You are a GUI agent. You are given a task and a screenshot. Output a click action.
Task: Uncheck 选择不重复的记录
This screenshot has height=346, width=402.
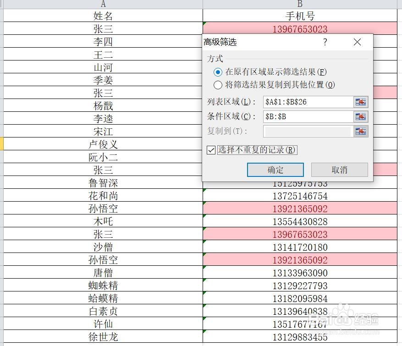pyautogui.click(x=211, y=149)
